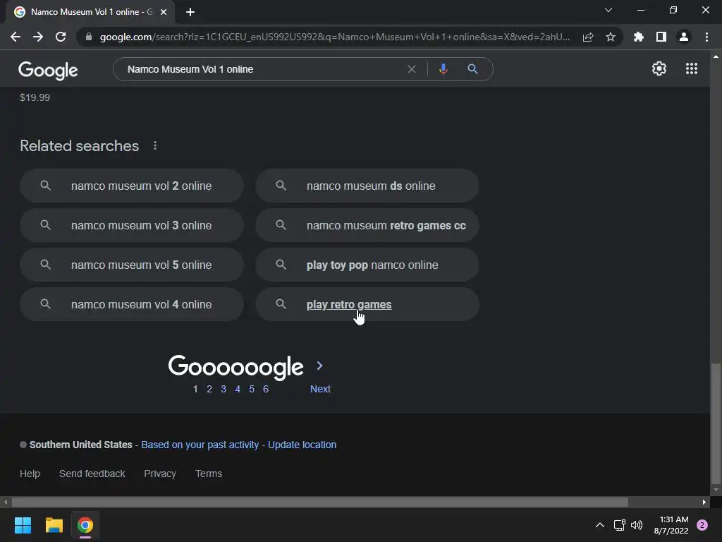Search namco museum retro games cc
Viewport: 722px width, 542px height.
[367, 225]
